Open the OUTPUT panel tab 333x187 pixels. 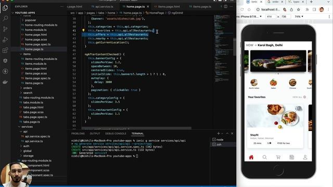click(x=95, y=133)
